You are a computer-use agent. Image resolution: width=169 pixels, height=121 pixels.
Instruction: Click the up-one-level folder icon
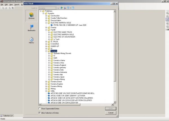[65, 8]
